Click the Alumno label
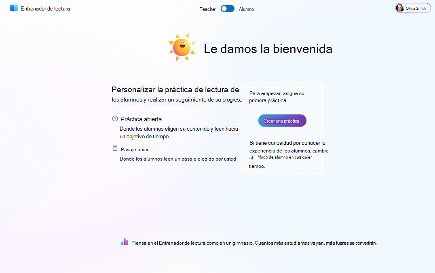The width and height of the screenshot is (435, 273). (246, 9)
